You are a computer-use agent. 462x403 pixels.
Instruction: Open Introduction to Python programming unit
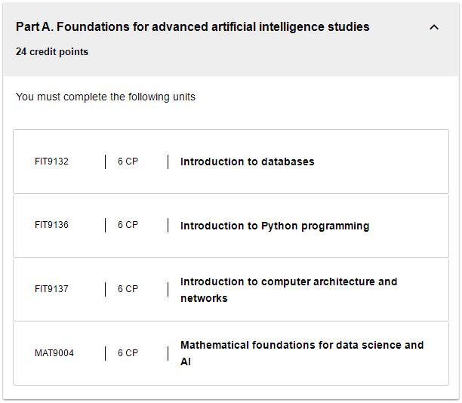click(x=275, y=226)
